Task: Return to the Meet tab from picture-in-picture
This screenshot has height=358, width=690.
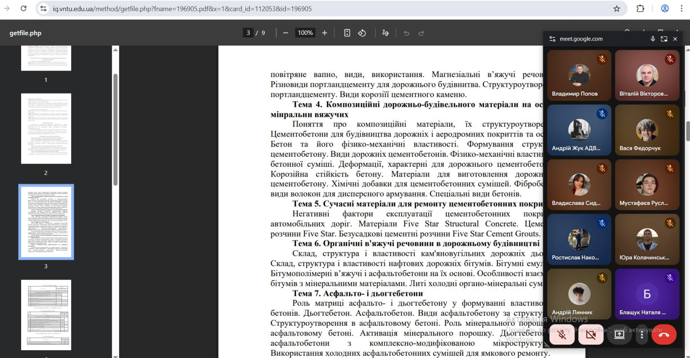Action: tap(664, 39)
